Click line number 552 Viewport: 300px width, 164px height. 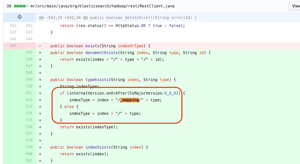[x=29, y=100]
